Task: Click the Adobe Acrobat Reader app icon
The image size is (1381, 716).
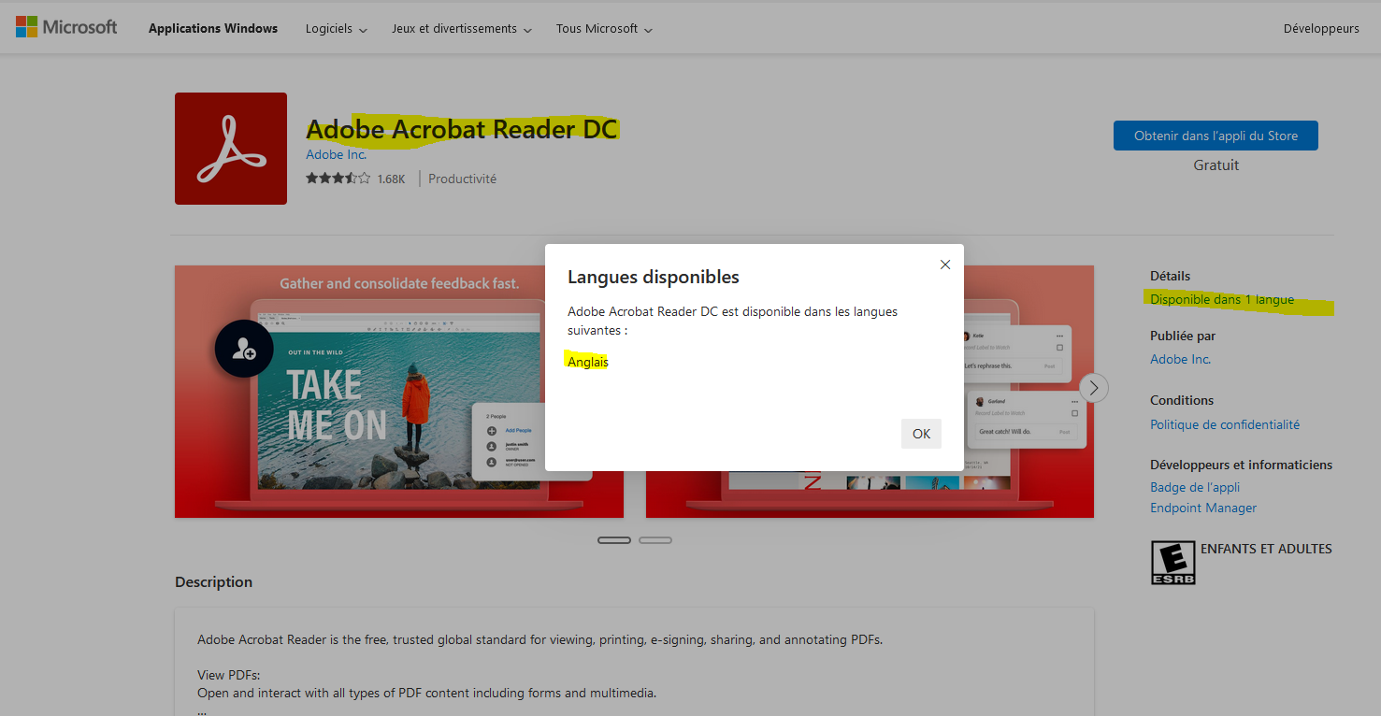Action: [x=231, y=149]
